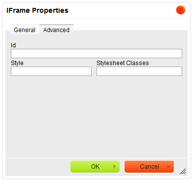Confirm settings with the green OK button
The width and height of the screenshot is (193, 181).
click(x=95, y=167)
